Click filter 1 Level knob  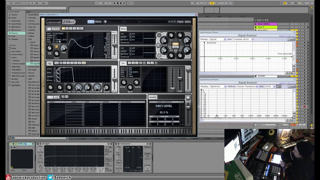(x=187, y=40)
